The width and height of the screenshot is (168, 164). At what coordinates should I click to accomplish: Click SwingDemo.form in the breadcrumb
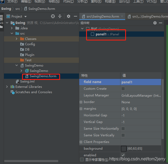(x=42, y=9)
